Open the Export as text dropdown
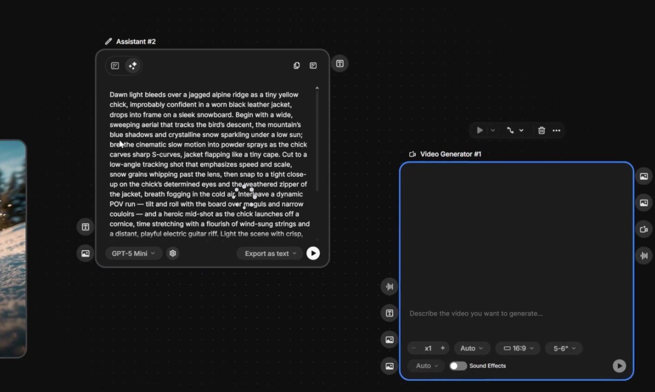Screen dimensions: 655x392 [x=270, y=253]
